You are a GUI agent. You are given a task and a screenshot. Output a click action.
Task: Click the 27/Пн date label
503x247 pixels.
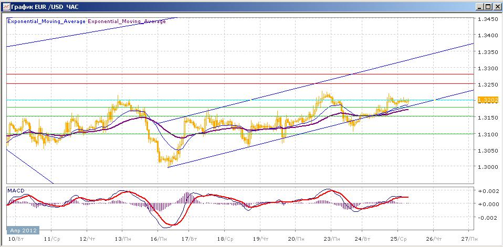(x=469, y=239)
